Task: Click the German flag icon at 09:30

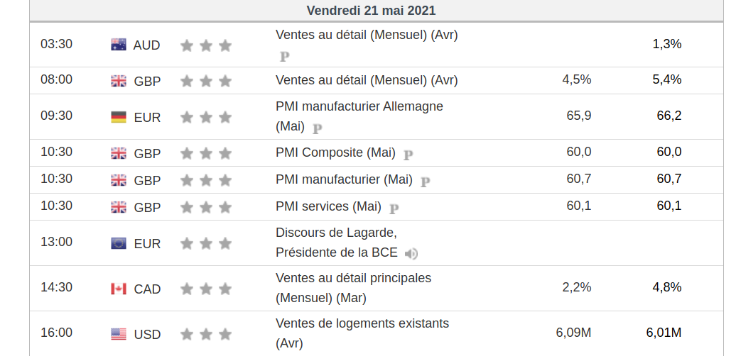Action: coord(119,117)
